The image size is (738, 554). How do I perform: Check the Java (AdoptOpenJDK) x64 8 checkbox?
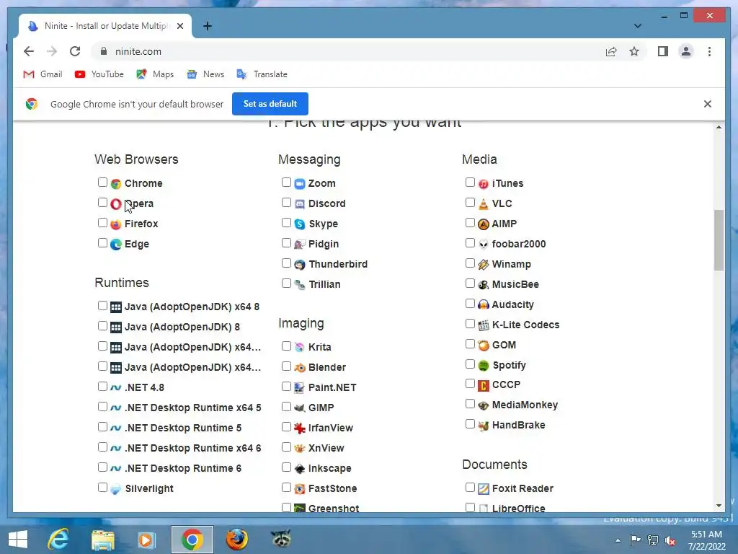pos(102,306)
